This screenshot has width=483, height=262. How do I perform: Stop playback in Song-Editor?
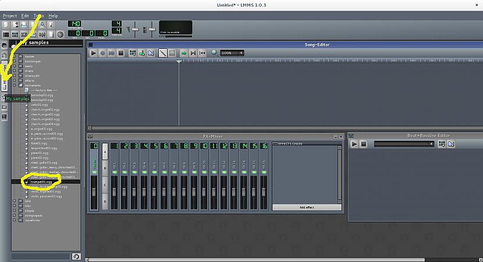coord(121,53)
